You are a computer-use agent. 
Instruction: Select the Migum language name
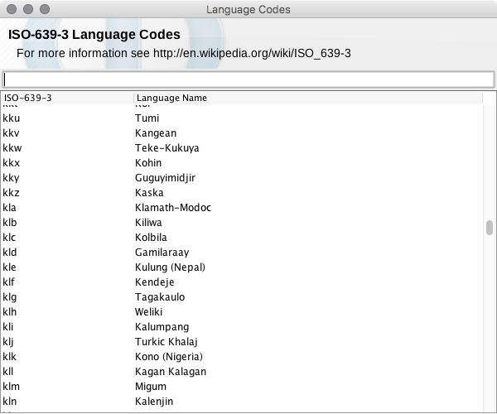(x=151, y=386)
